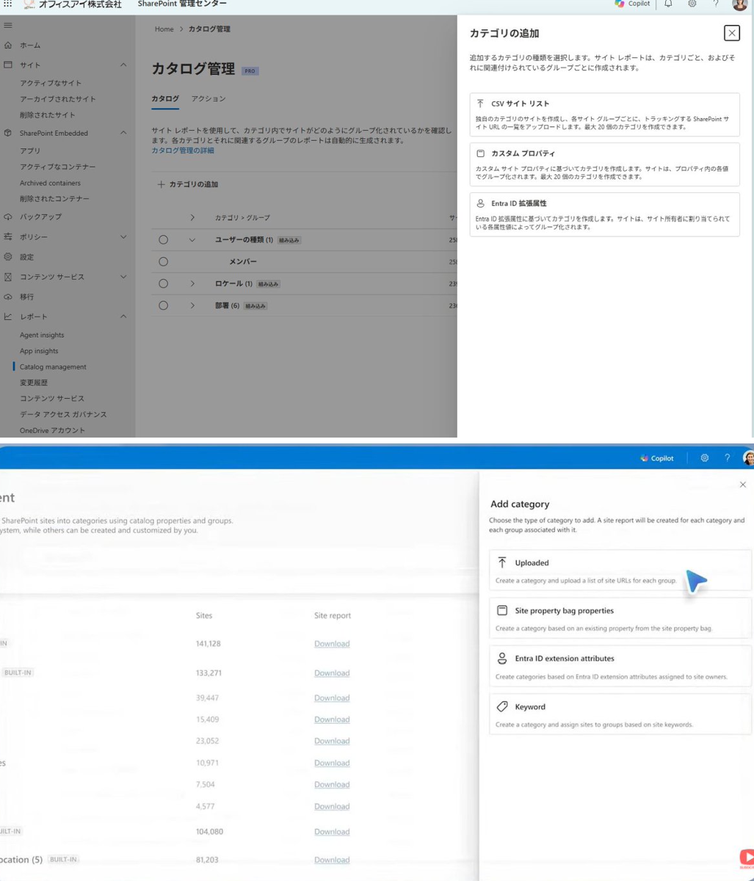
Task: Expand the 部署 category row
Action: [192, 305]
